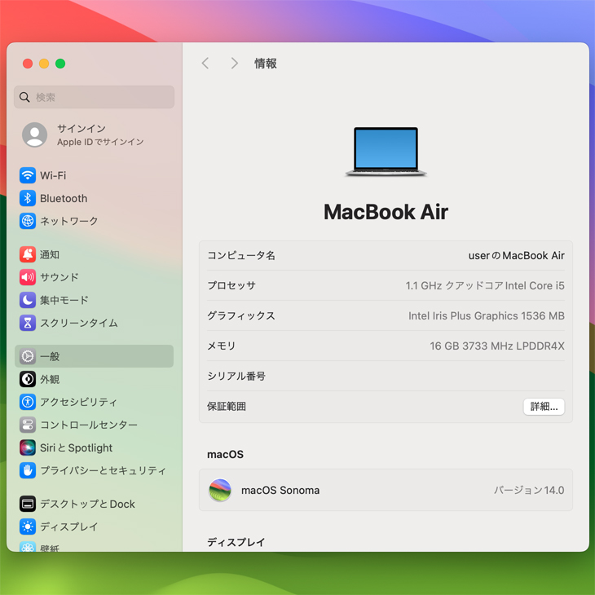
Task: Open the ネットワーク globe icon
Action: [x=28, y=221]
